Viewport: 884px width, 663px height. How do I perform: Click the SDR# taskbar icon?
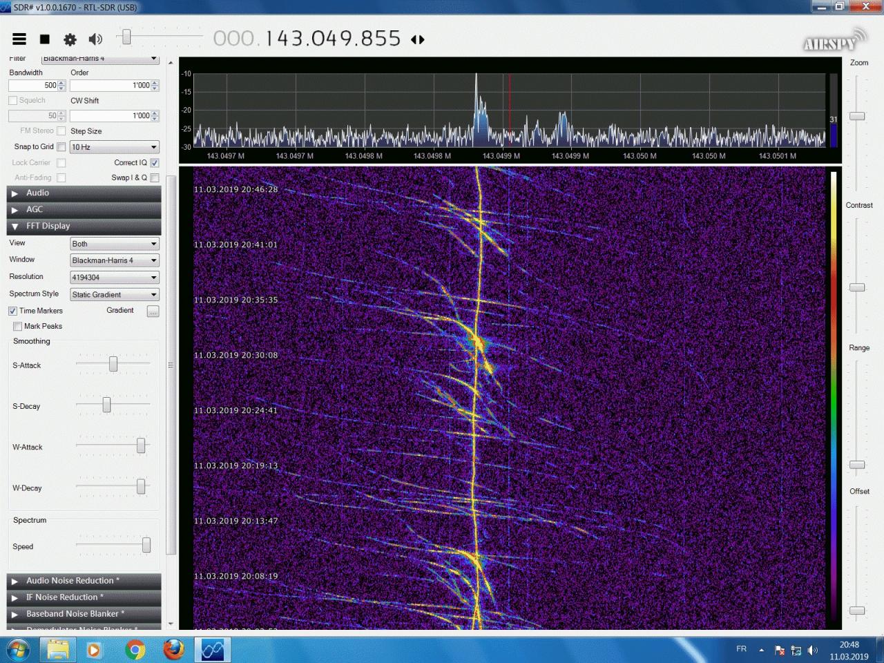[x=212, y=650]
